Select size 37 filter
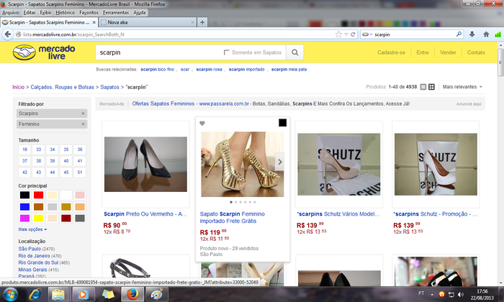Viewport: 504px width, 302px height. (x=24, y=161)
